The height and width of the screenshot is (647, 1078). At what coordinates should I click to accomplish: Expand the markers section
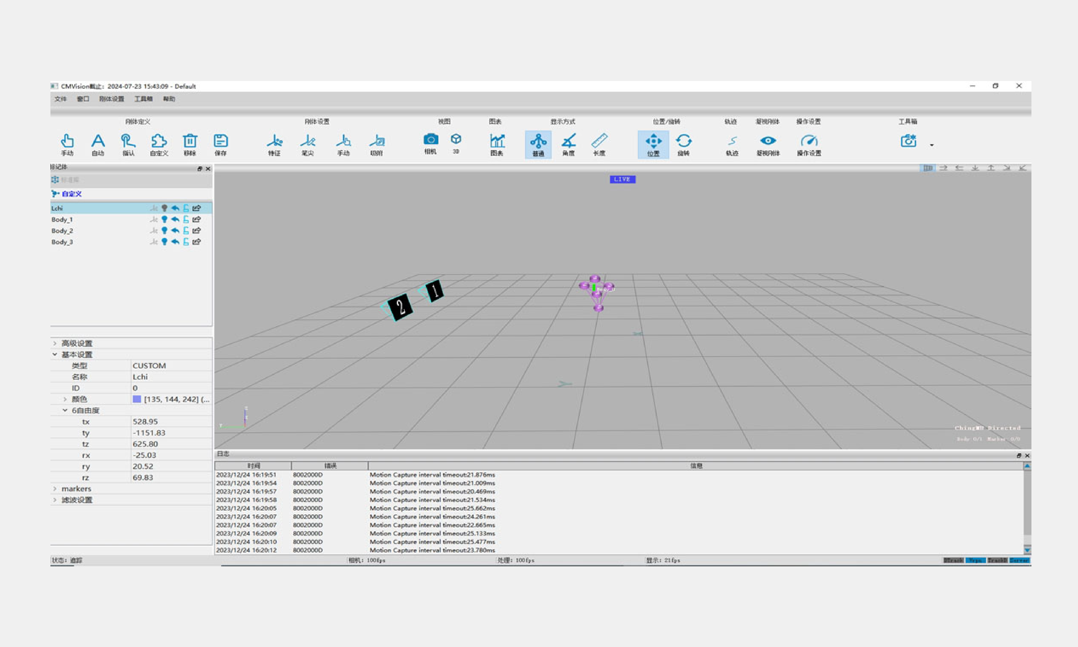point(55,489)
